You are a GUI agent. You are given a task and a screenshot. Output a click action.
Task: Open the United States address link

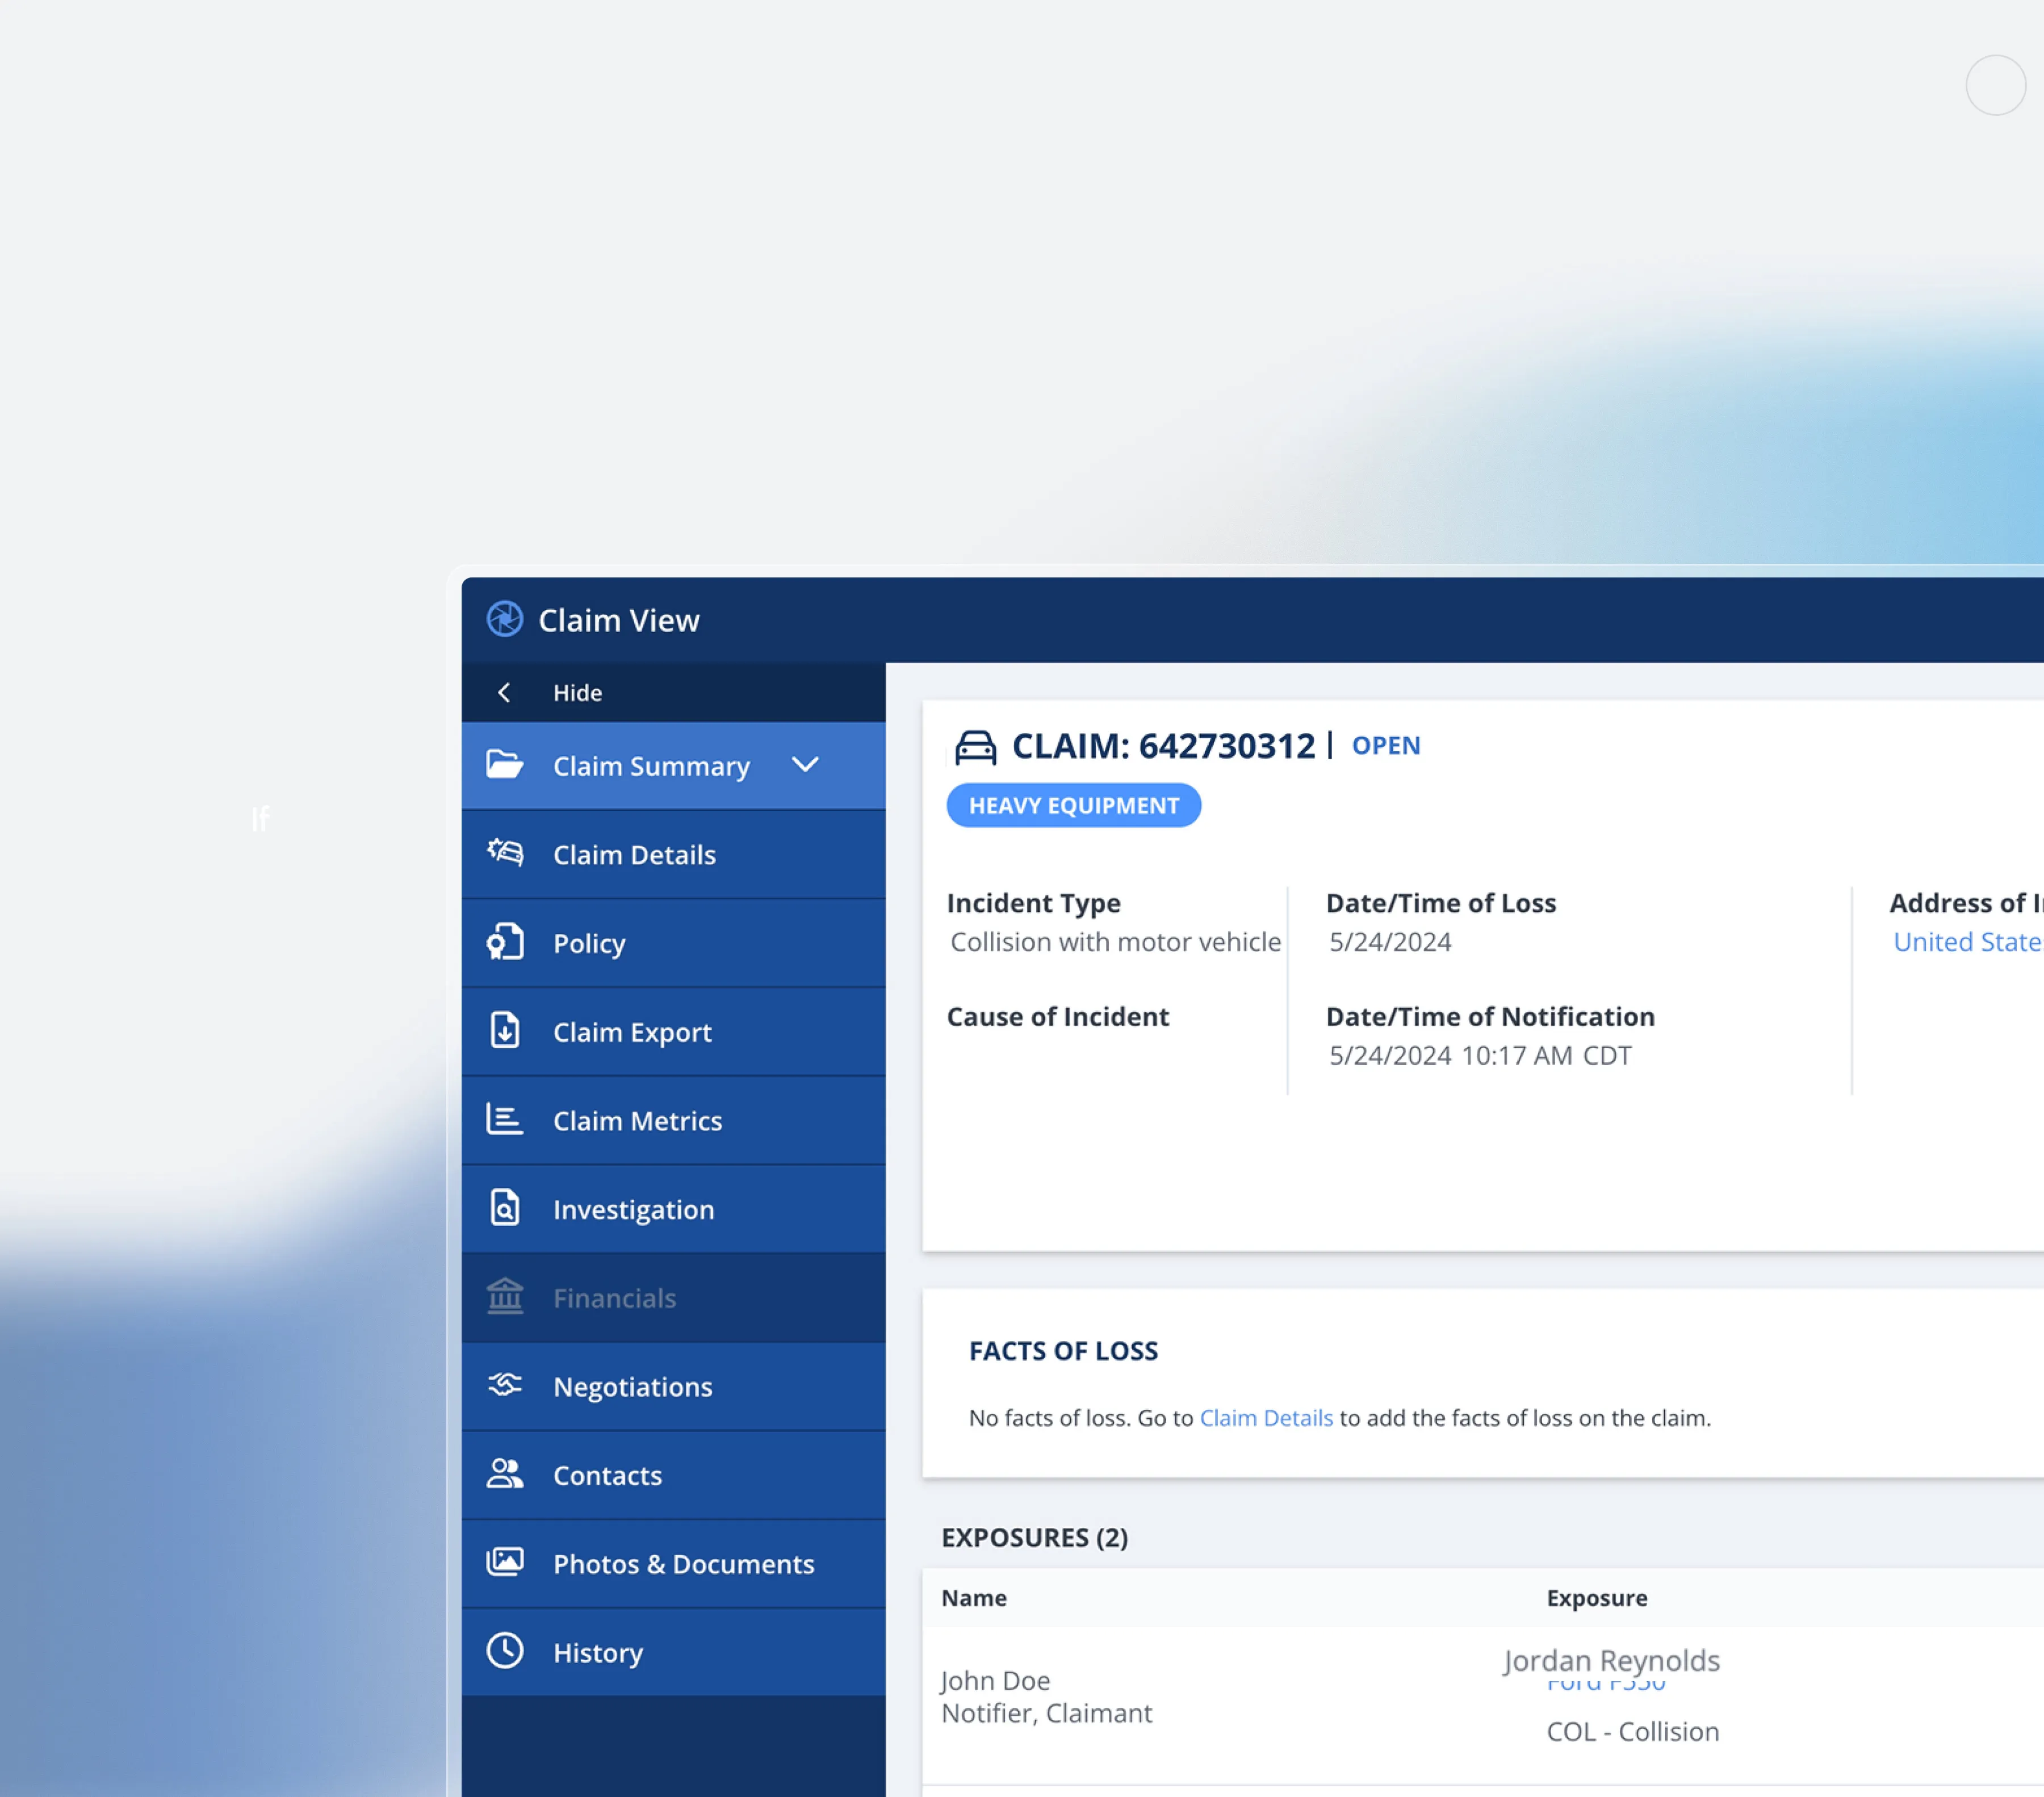tap(1966, 942)
